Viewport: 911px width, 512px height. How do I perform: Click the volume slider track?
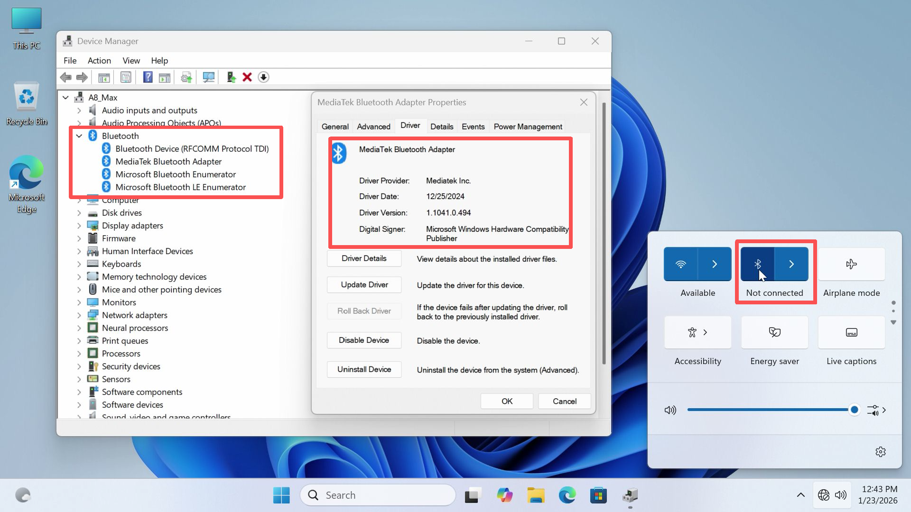pos(769,410)
